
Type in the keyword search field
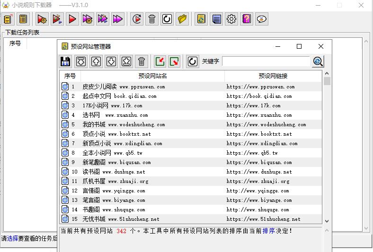pyautogui.click(x=266, y=61)
